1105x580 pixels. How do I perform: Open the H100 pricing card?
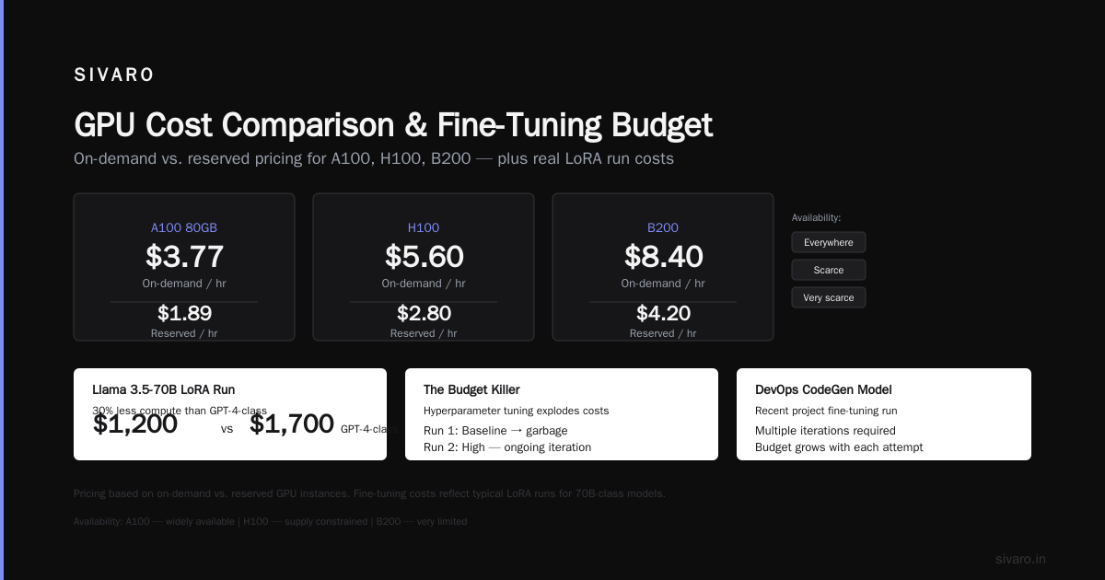pyautogui.click(x=424, y=267)
